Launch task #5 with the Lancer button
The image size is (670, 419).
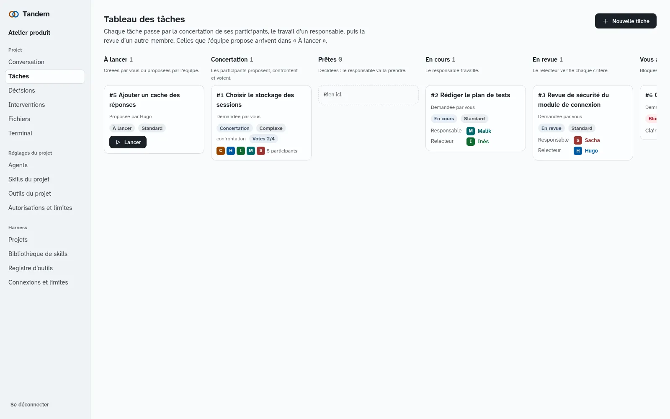click(128, 142)
